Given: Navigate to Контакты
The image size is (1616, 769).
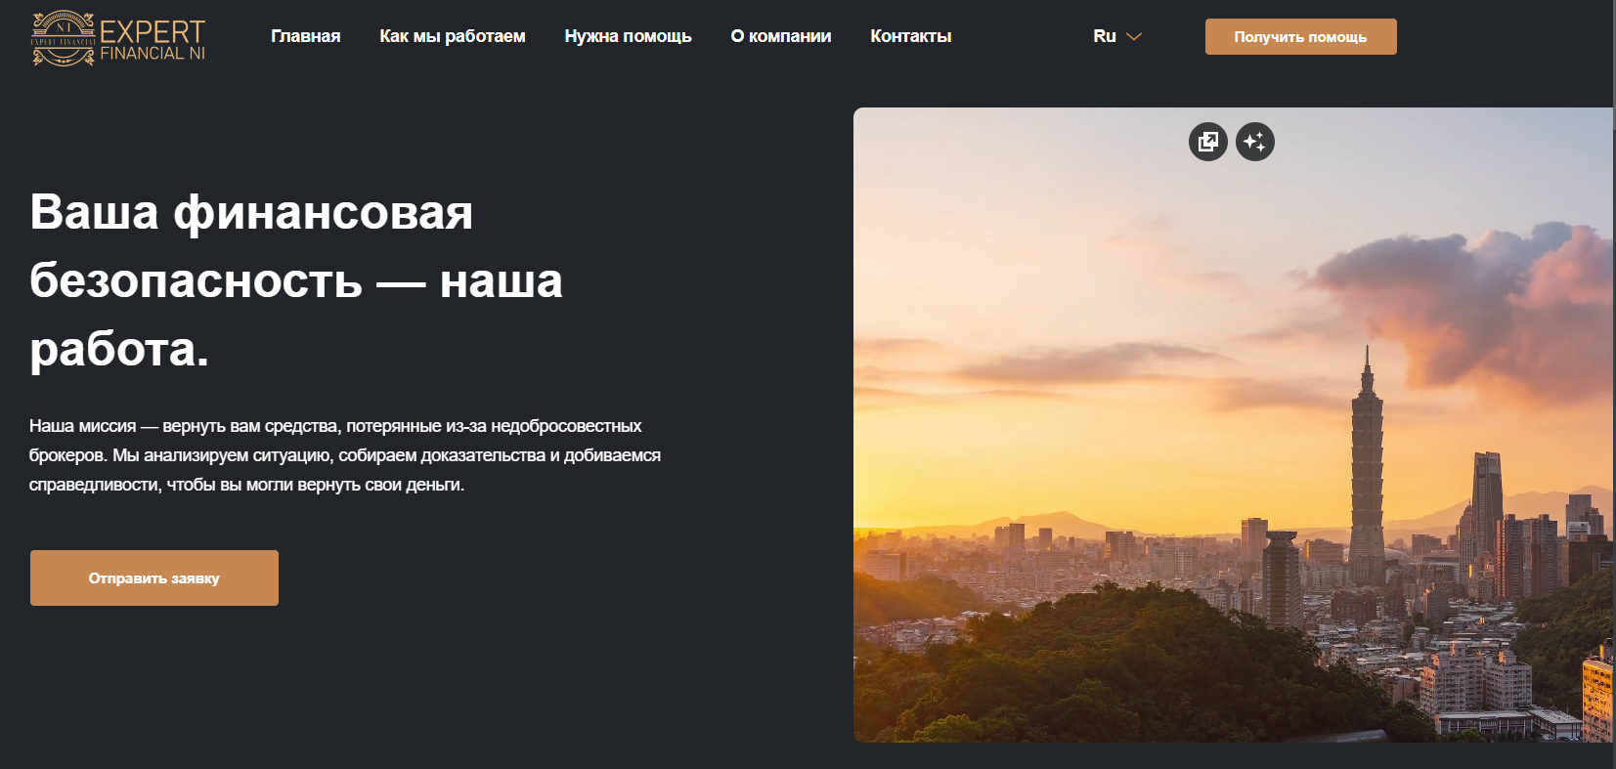Looking at the screenshot, I should (910, 36).
